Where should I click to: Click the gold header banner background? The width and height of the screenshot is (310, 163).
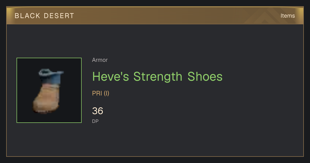[155, 16]
